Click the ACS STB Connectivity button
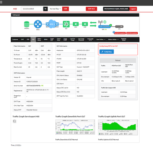The image size is (153, 147). point(132,33)
